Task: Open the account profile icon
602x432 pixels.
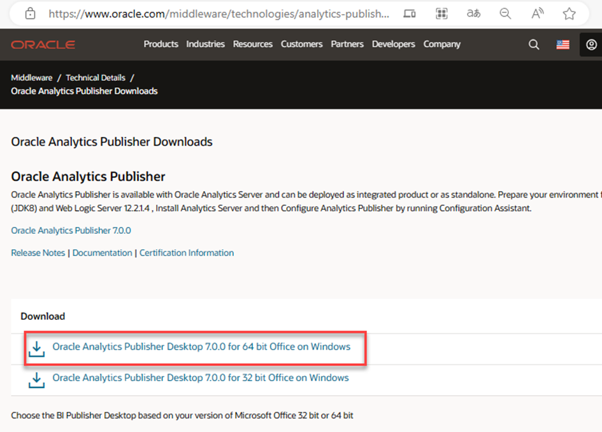Action: pyautogui.click(x=591, y=45)
